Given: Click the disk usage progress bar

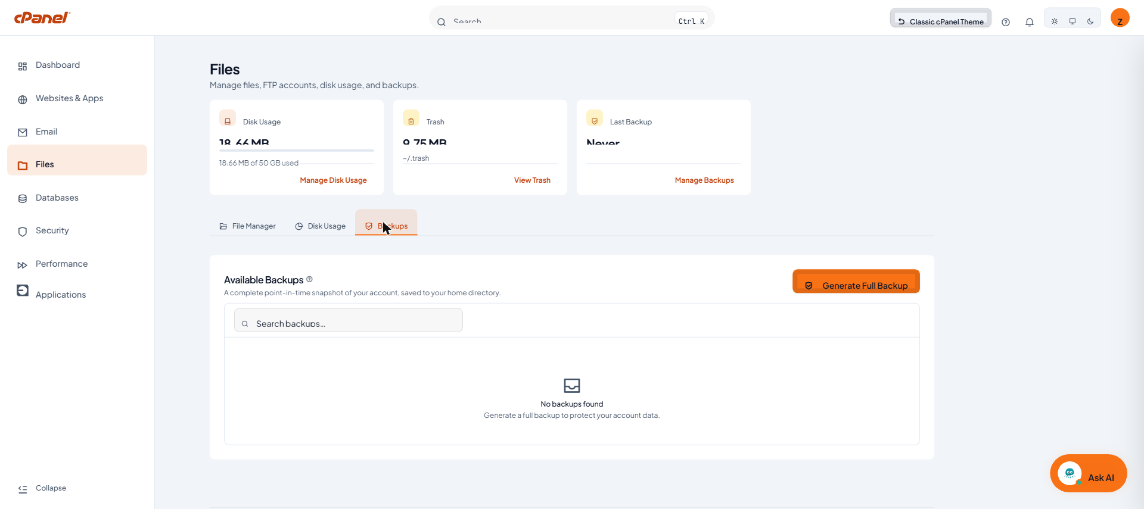Looking at the screenshot, I should click(x=297, y=151).
